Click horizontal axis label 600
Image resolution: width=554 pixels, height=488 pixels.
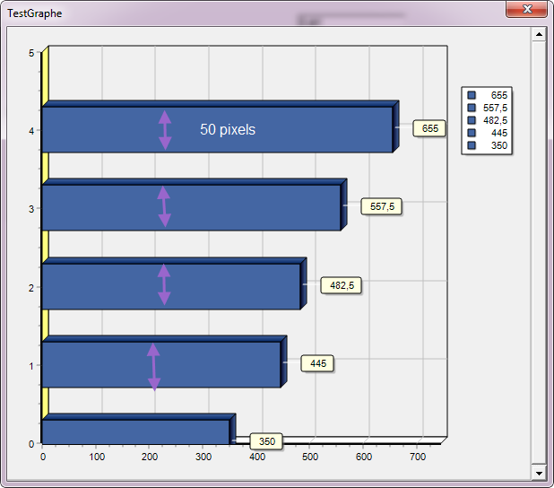click(364, 457)
